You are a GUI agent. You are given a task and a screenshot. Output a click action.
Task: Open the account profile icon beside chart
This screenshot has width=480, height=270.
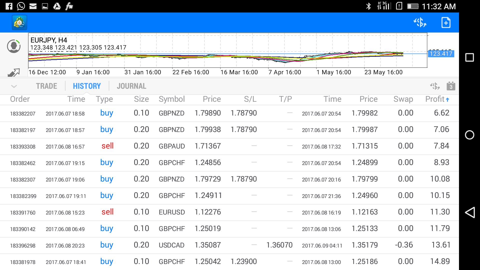14,46
